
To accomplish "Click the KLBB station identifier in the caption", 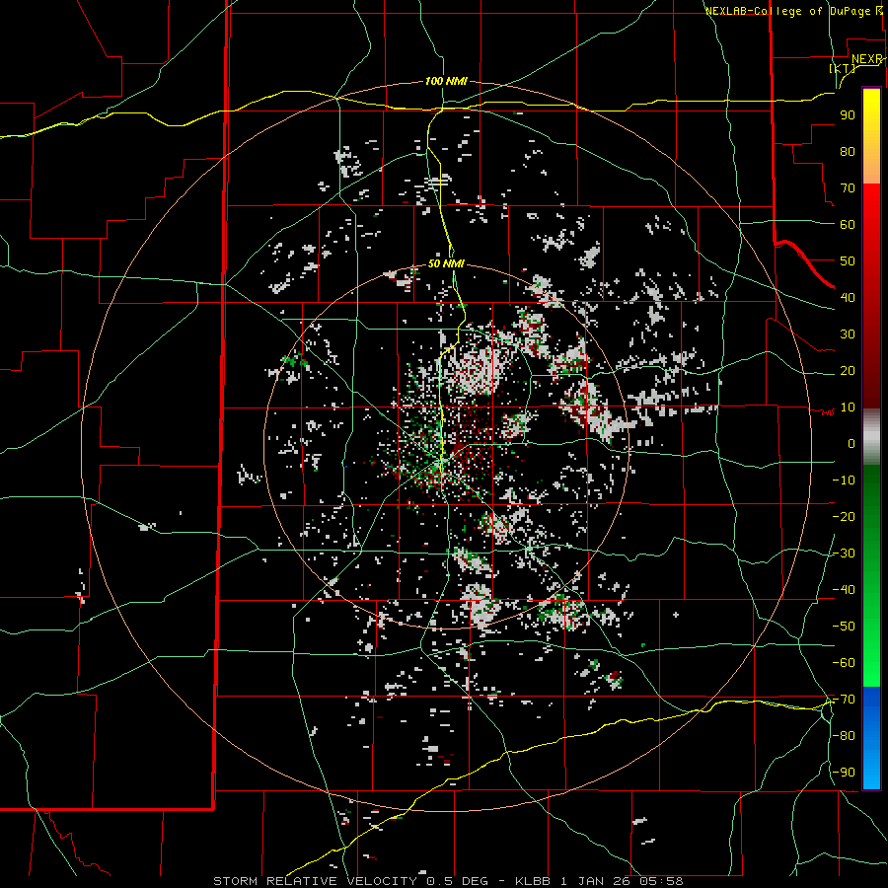I will click(x=533, y=881).
